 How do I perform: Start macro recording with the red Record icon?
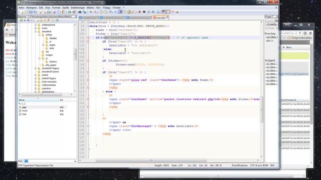139,12
